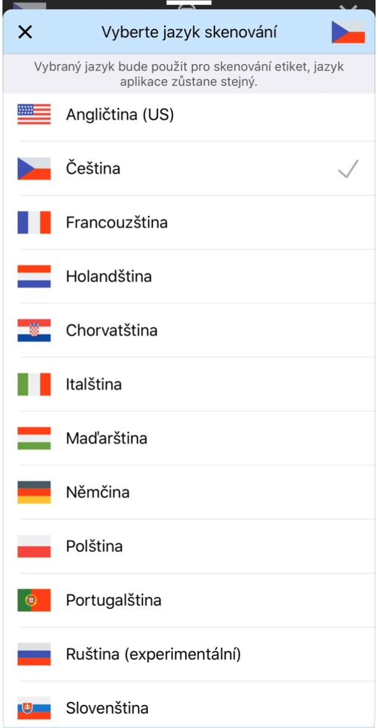Click the Hungarian flag icon

pos(34,438)
